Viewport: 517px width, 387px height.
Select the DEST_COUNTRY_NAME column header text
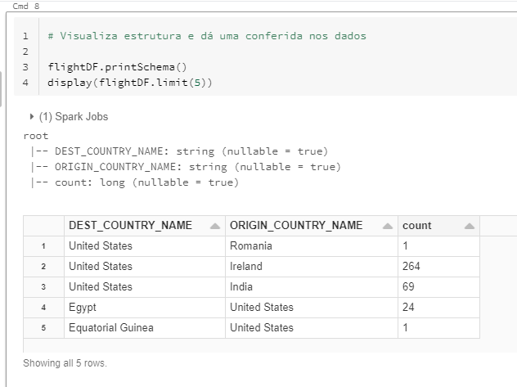[131, 226]
